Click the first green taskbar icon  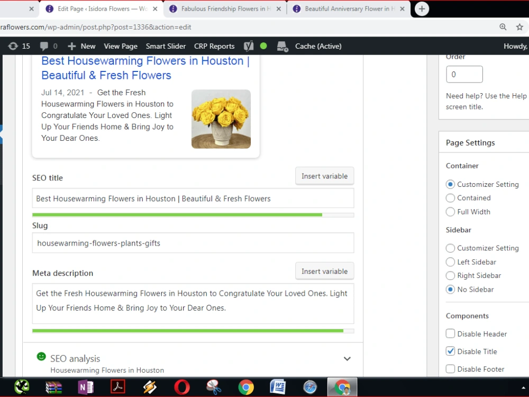pos(22,387)
